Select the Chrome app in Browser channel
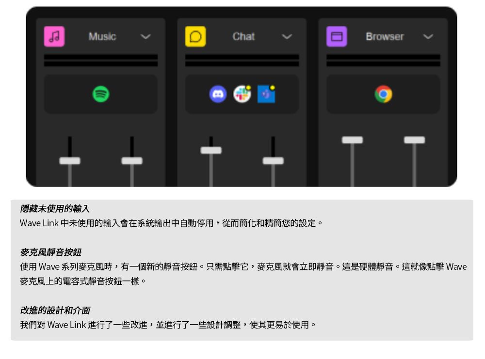This screenshot has height=359, width=485. pyautogui.click(x=383, y=94)
